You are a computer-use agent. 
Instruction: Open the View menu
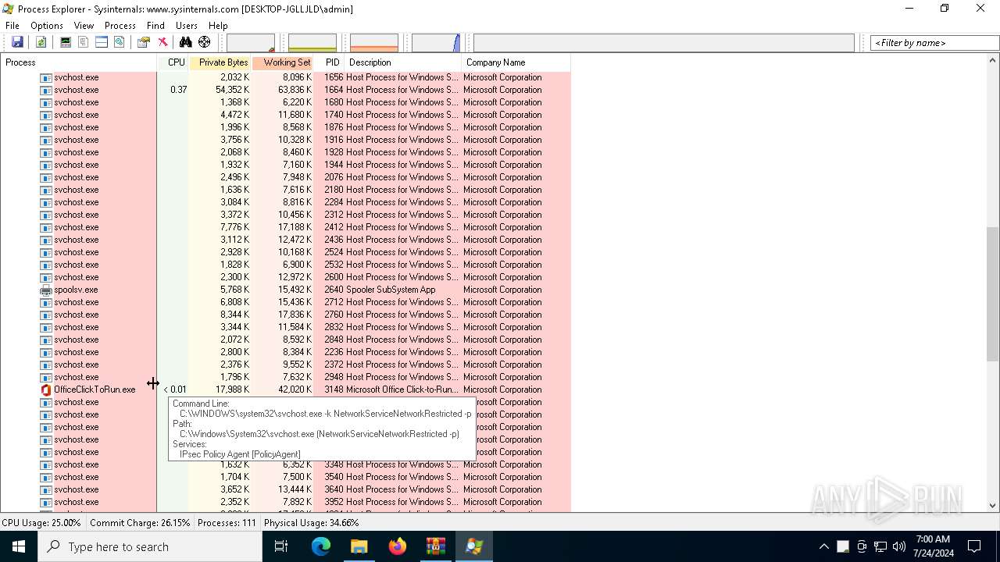tap(84, 26)
